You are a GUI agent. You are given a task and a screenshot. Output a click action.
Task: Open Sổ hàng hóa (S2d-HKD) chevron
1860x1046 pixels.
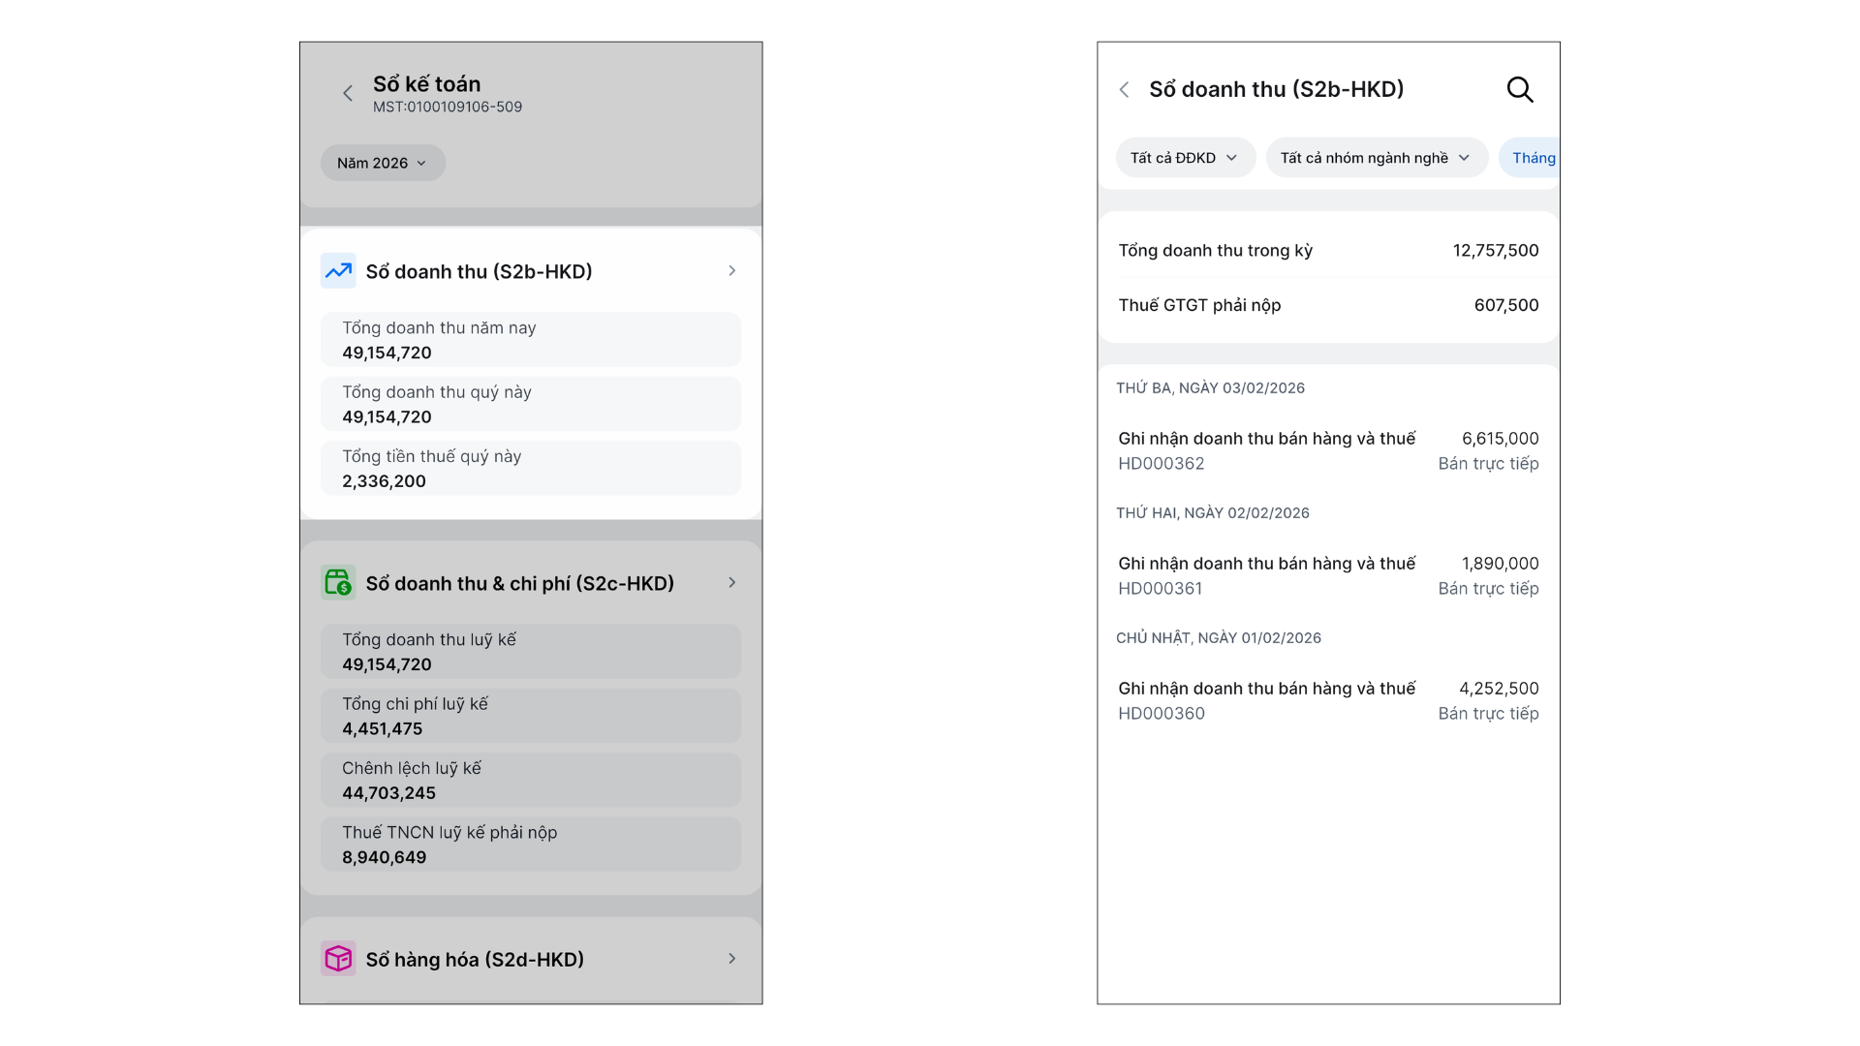coord(732,959)
